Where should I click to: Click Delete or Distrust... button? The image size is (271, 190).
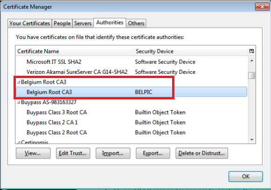click(202, 153)
